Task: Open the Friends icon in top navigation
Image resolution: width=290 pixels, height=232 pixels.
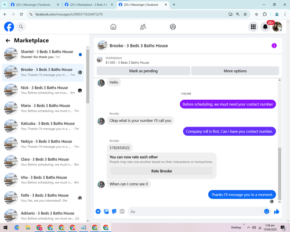Action: click(x=143, y=27)
